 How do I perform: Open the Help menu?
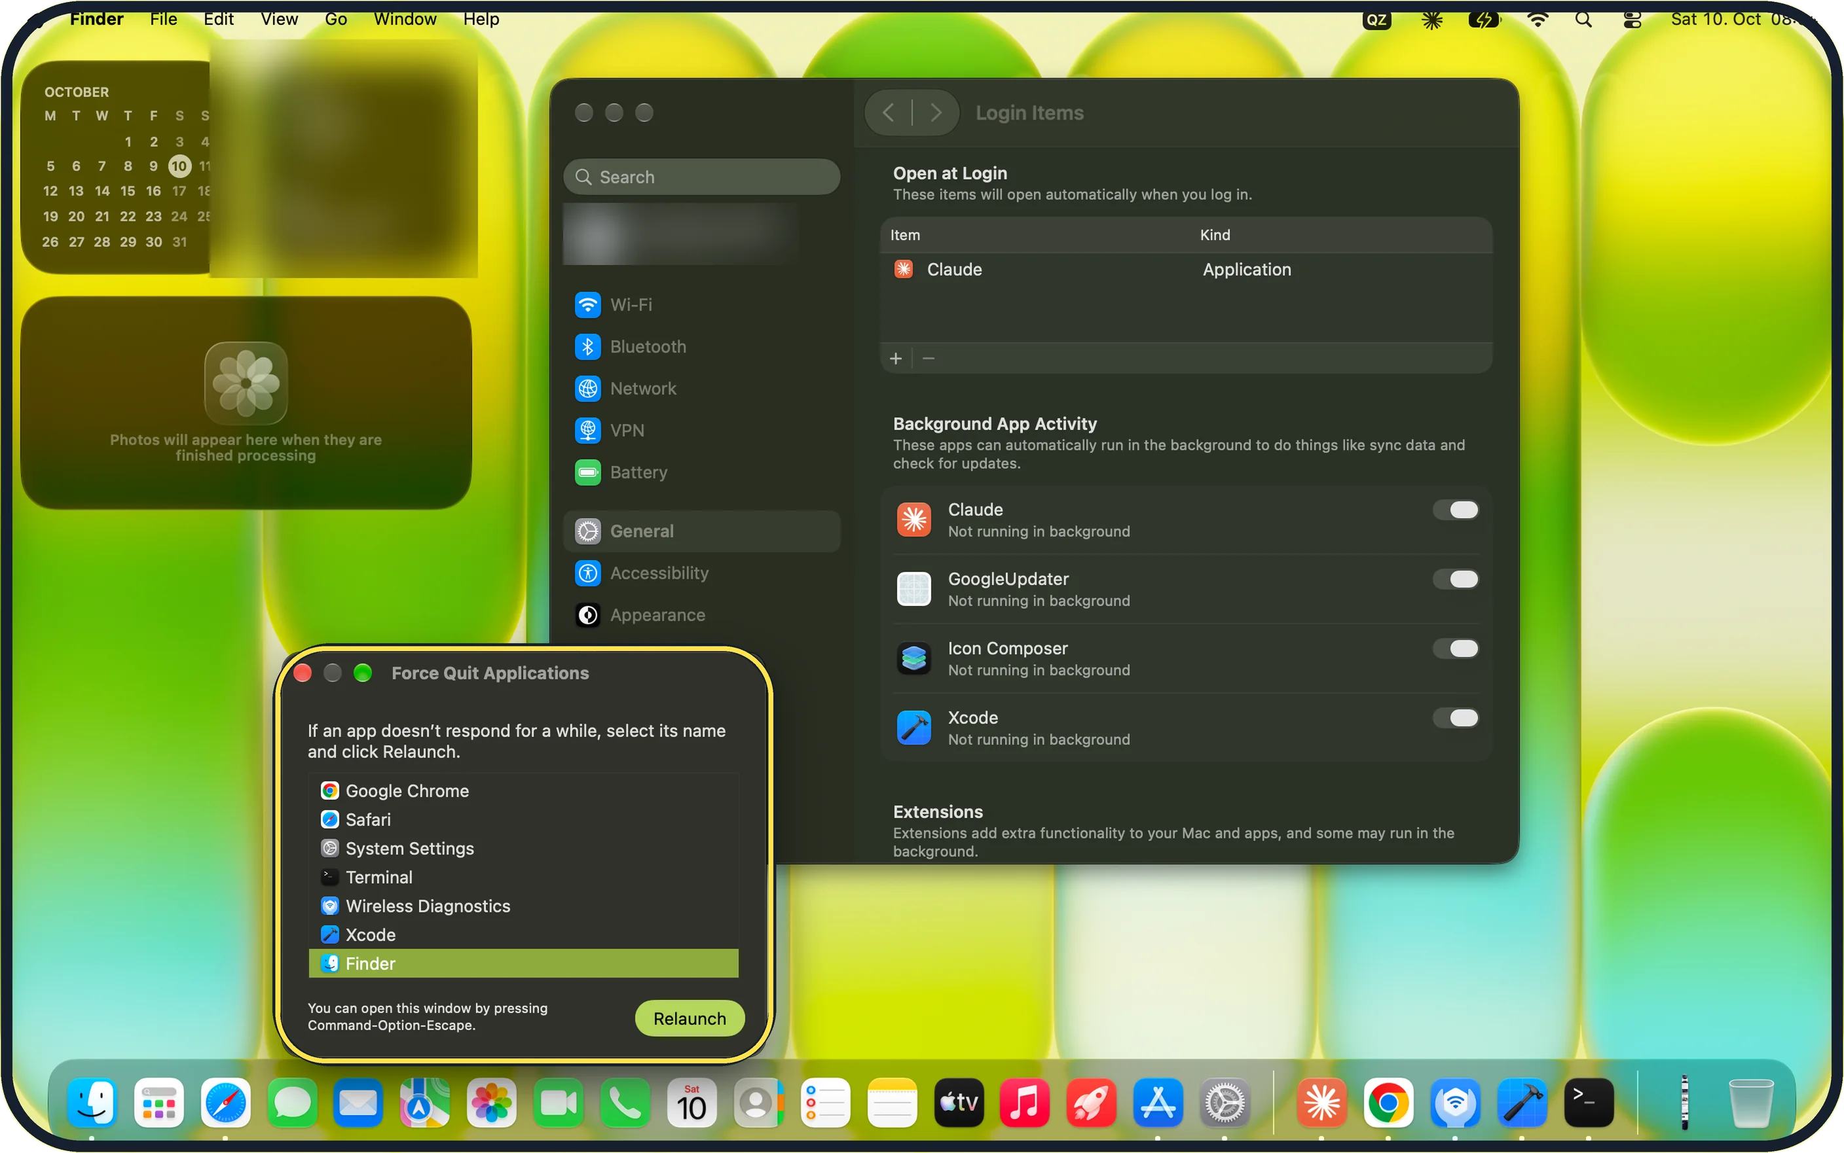[481, 19]
